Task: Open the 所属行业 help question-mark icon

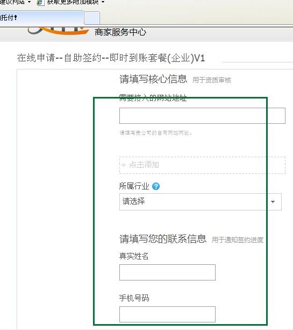Action: tap(156, 186)
